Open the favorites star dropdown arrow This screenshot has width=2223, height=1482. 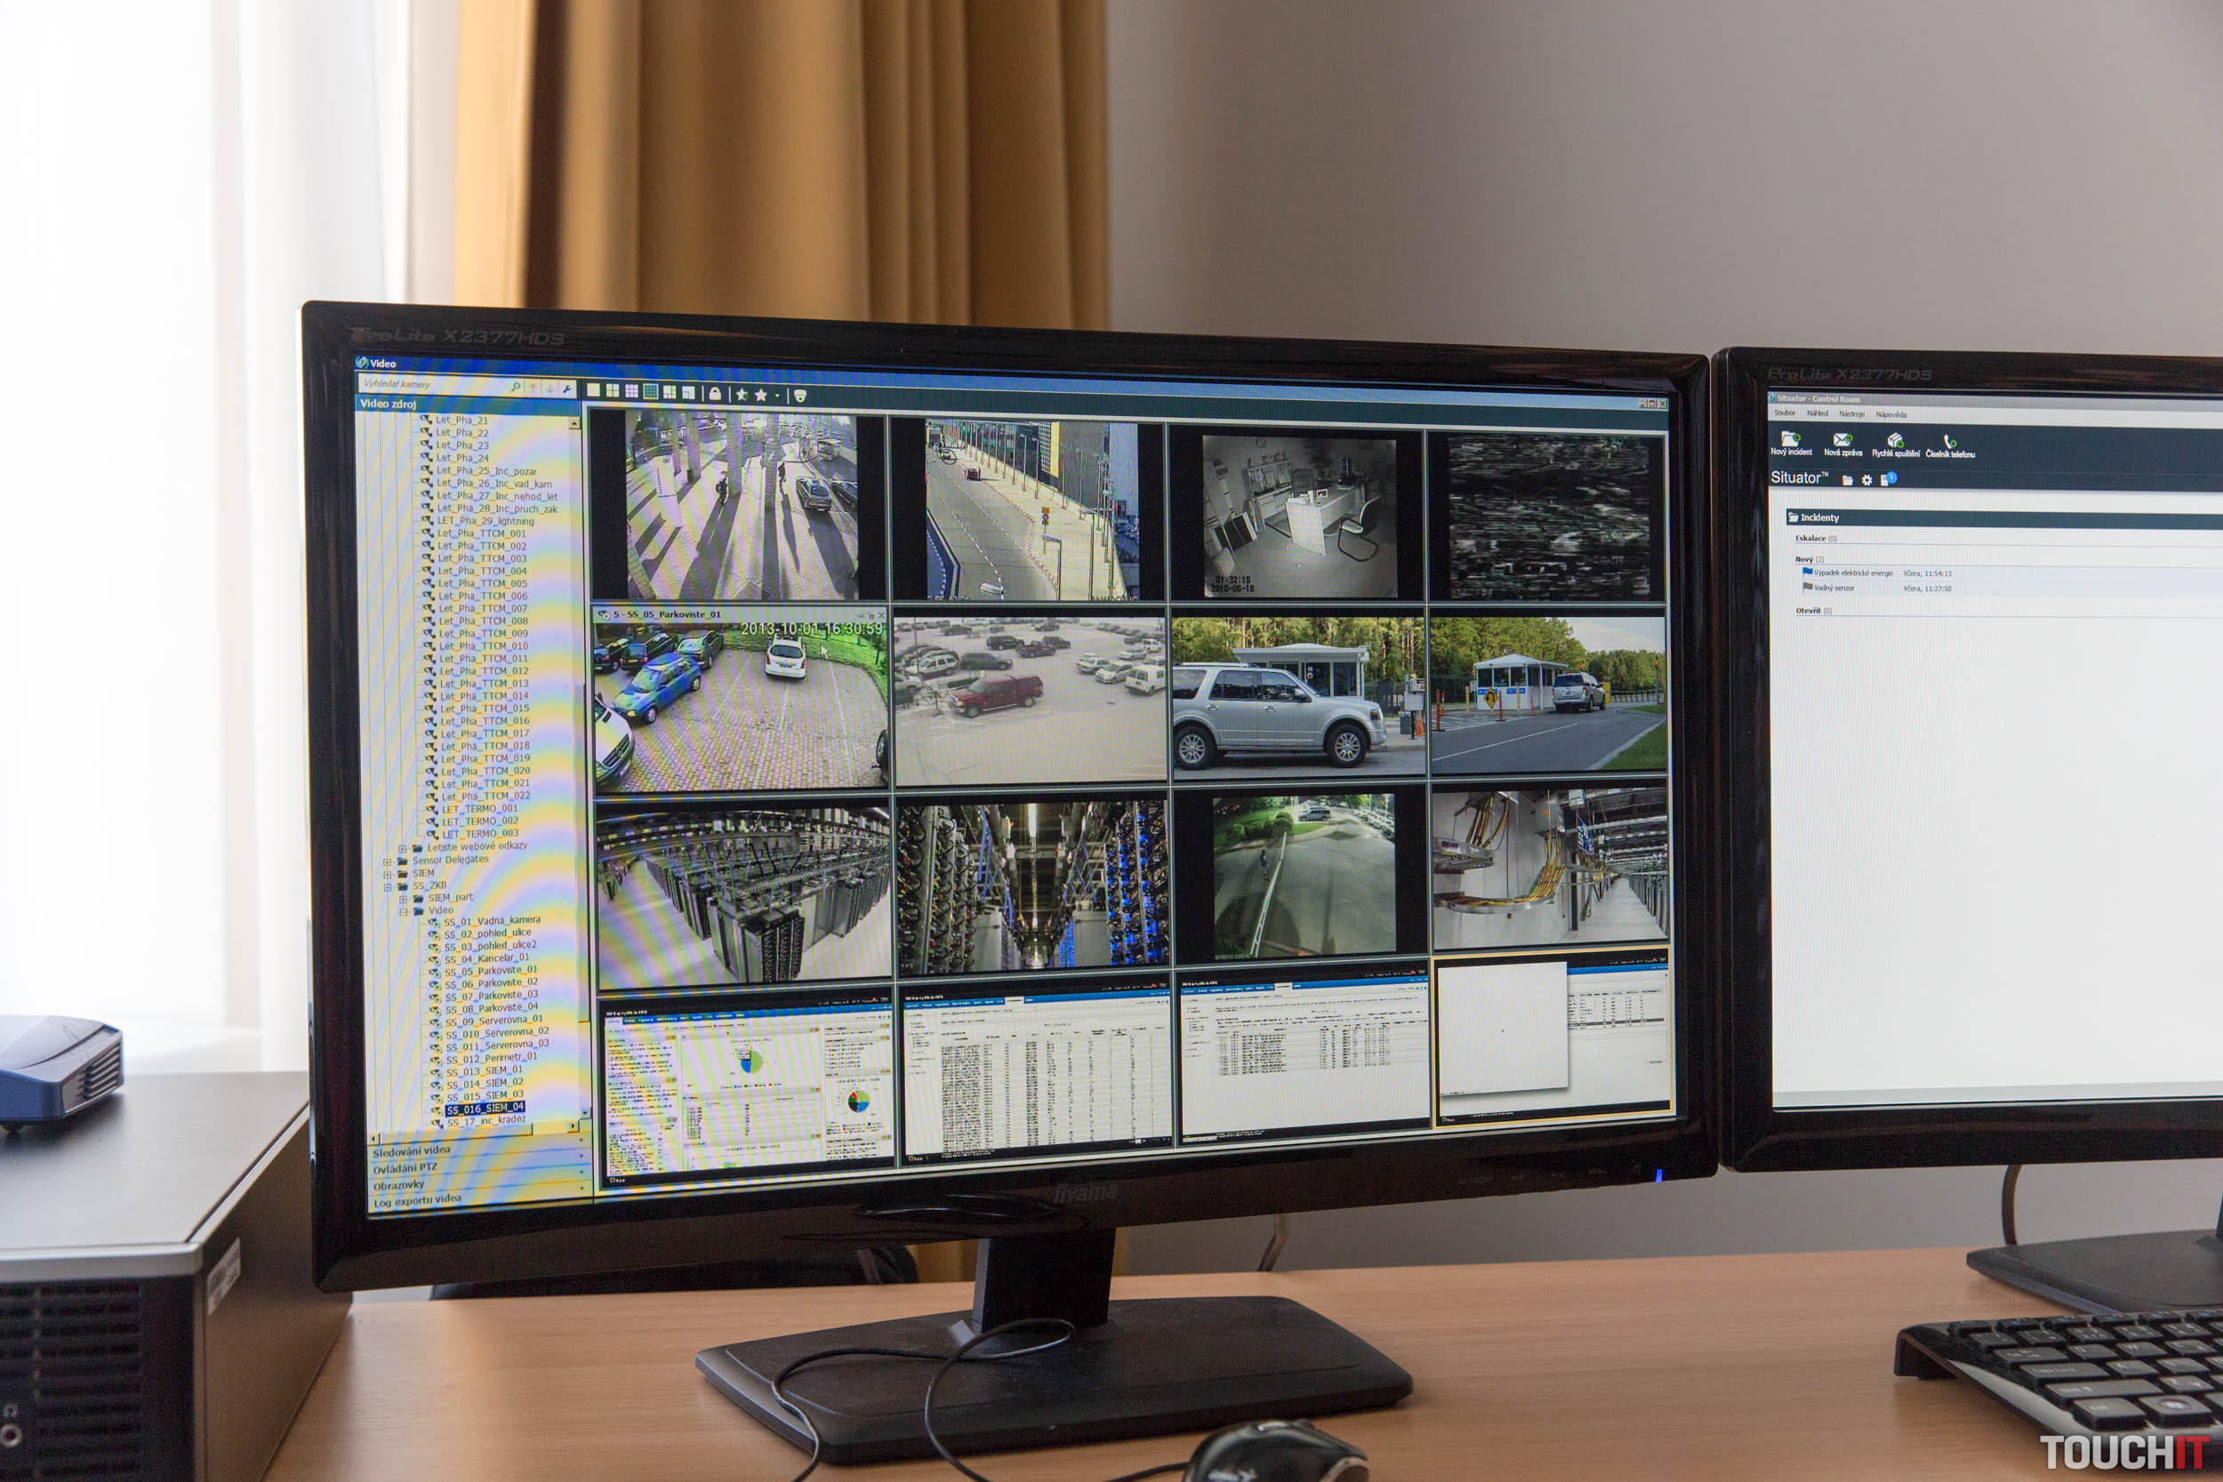(778, 396)
